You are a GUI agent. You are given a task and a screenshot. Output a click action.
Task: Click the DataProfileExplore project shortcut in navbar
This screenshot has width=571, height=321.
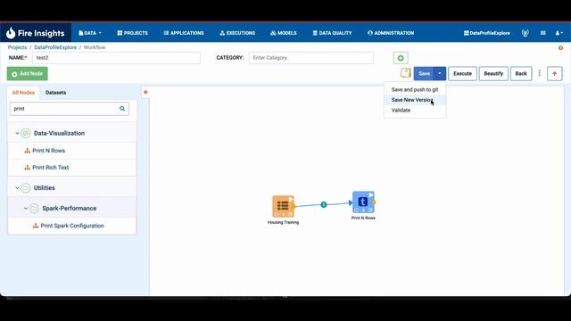point(487,33)
